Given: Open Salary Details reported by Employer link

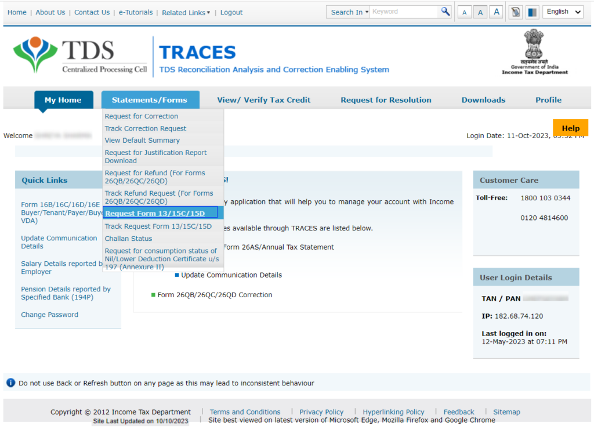Looking at the screenshot, I should pos(61,268).
